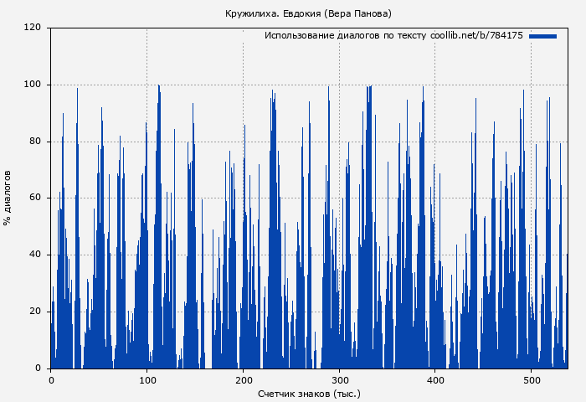The height and width of the screenshot is (402, 586).
Task: Click the y-axis tick label 100
Action: (x=33, y=85)
